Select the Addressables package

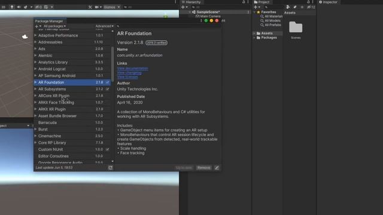72,42
